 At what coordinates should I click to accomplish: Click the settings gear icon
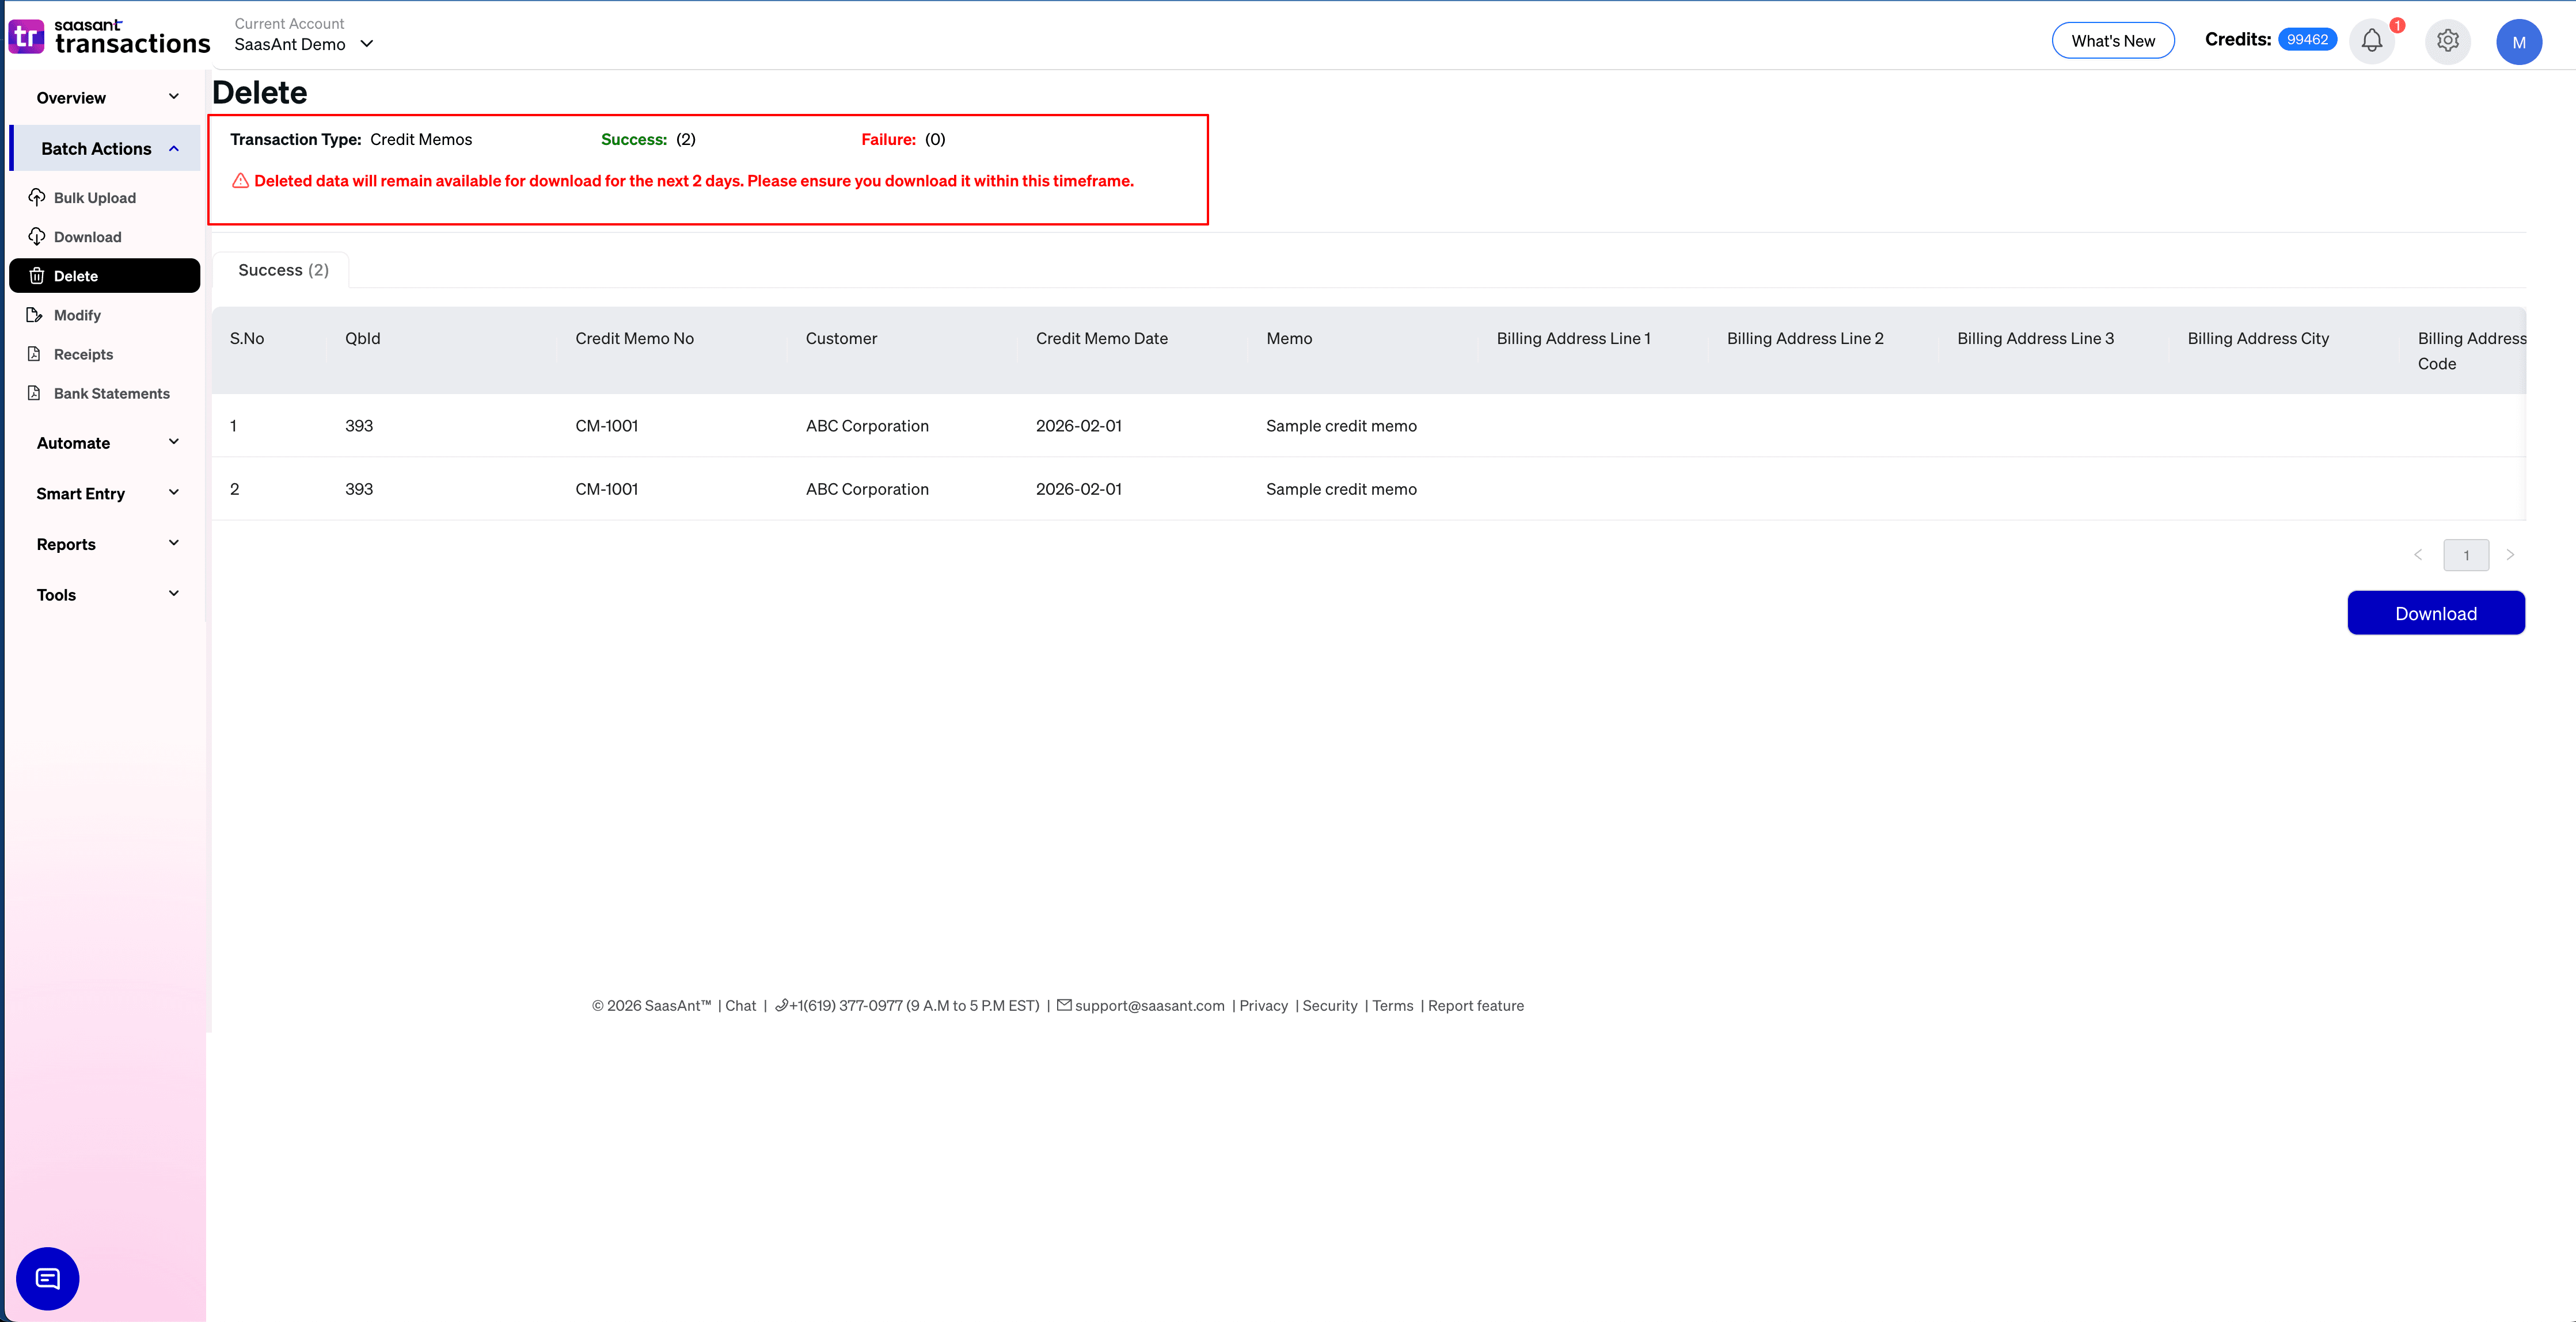2448,41
